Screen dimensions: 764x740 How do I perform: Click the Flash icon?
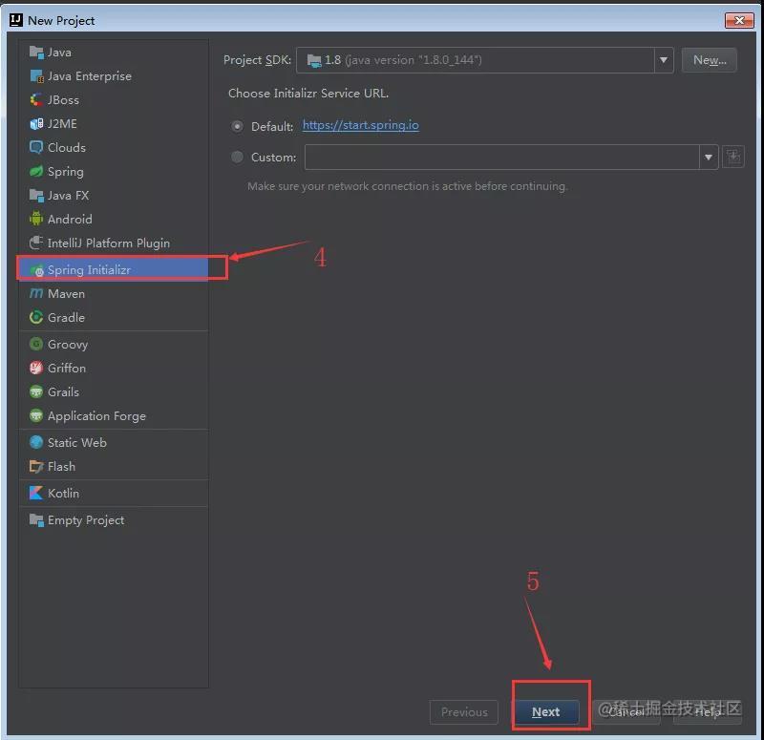(x=36, y=466)
